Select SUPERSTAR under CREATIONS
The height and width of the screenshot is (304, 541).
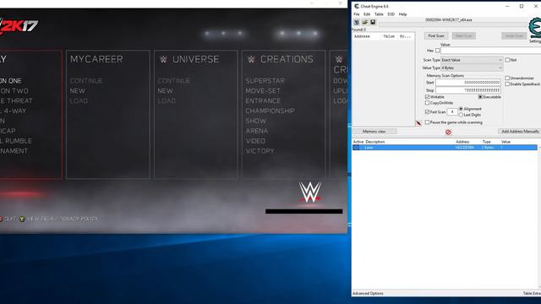(265, 81)
